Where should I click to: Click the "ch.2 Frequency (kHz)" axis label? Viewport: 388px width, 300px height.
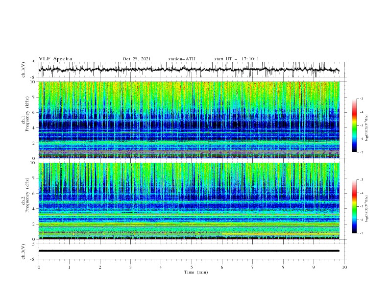click(25, 195)
